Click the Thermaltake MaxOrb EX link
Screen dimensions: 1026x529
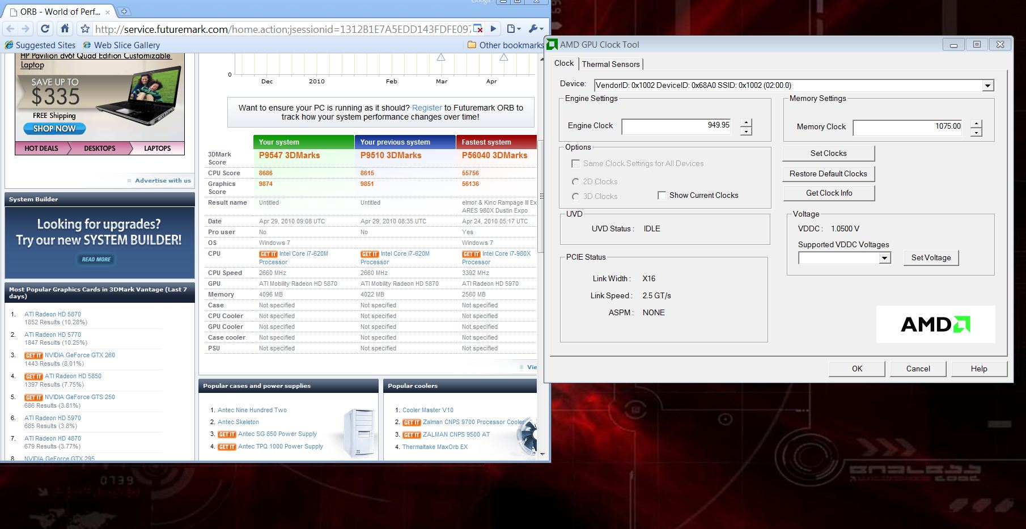pyautogui.click(x=435, y=447)
